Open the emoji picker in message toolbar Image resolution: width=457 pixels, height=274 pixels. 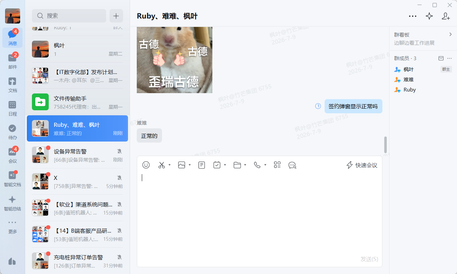[146, 165]
